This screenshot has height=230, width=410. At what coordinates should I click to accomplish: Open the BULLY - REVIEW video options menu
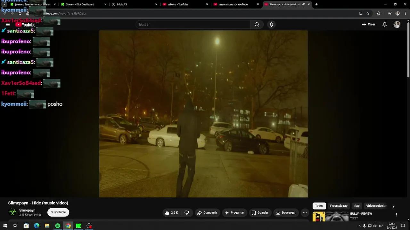[x=396, y=215]
